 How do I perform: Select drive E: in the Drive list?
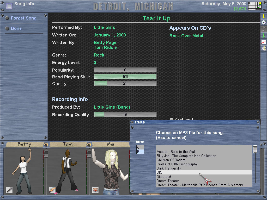[140, 152]
